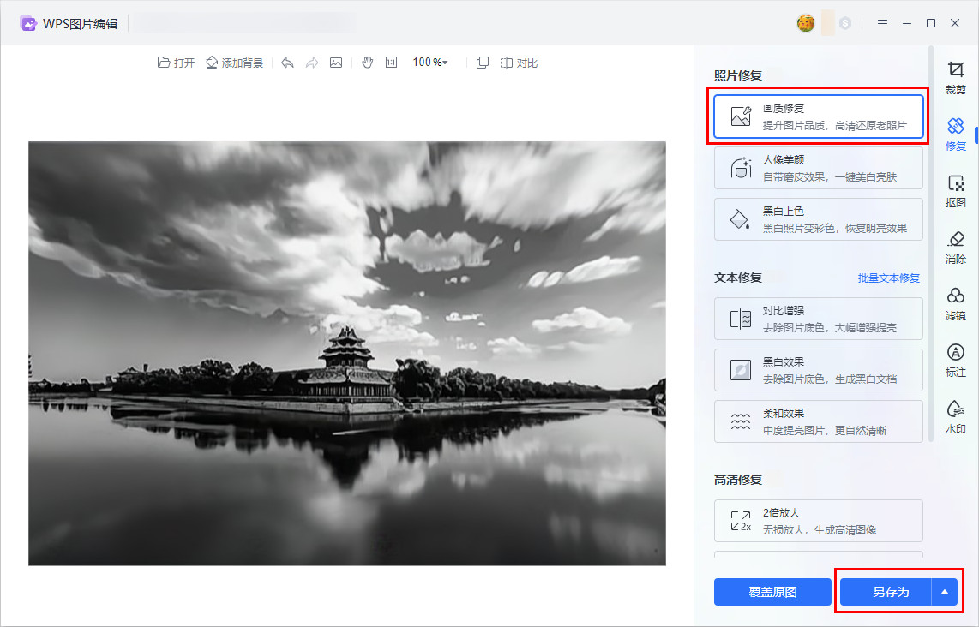Image resolution: width=979 pixels, height=627 pixels.
Task: Open the hamburger main menu
Action: click(882, 23)
